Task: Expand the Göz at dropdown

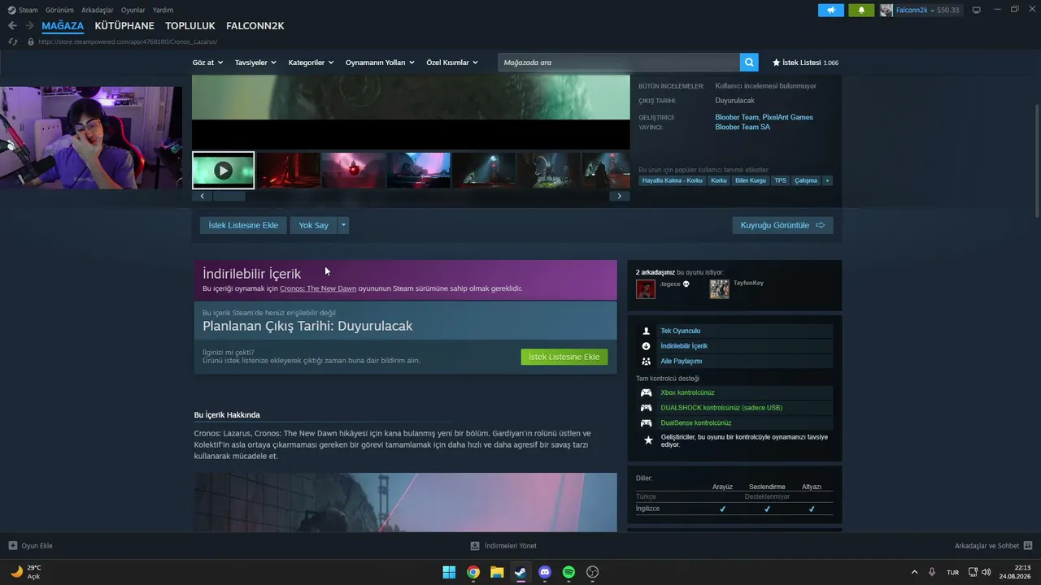Action: coord(207,63)
